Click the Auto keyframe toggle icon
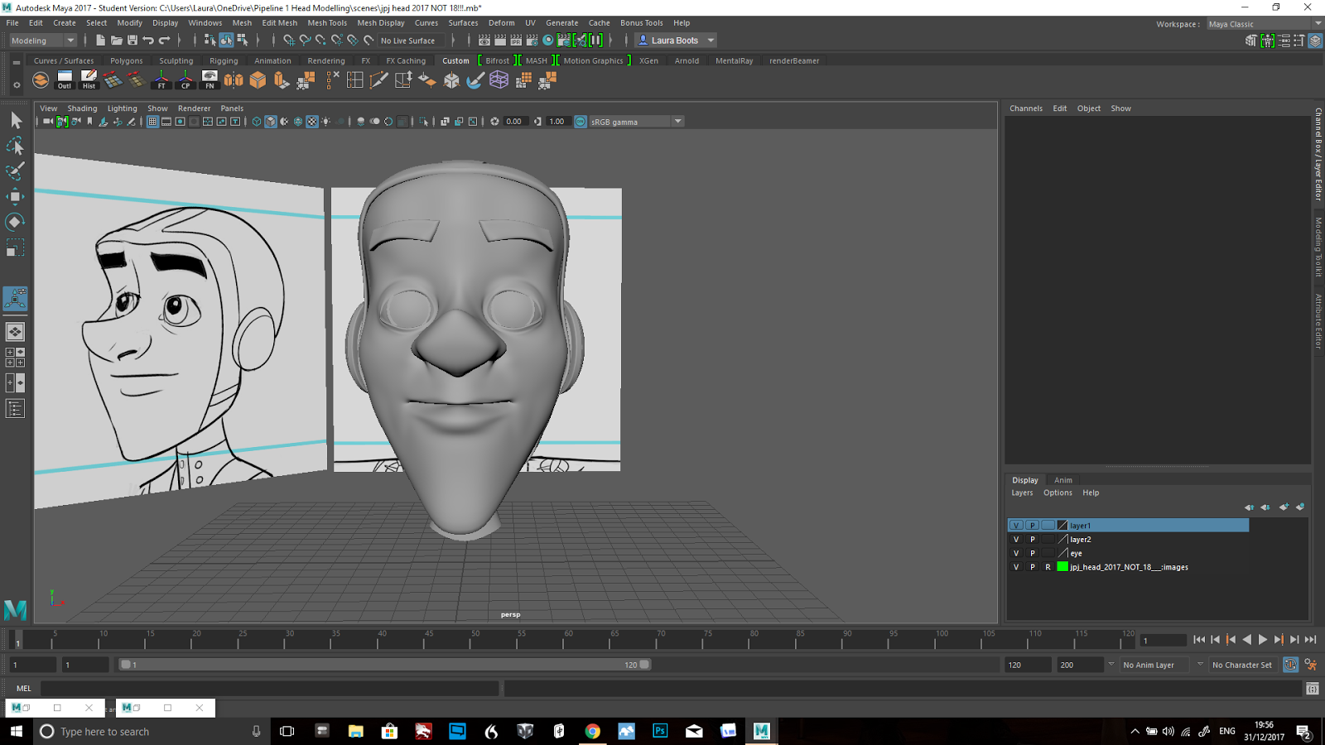 pyautogui.click(x=1290, y=665)
